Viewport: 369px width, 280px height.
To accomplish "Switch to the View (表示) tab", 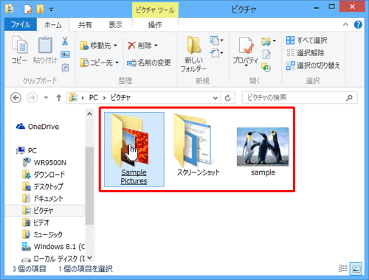I will tap(115, 25).
